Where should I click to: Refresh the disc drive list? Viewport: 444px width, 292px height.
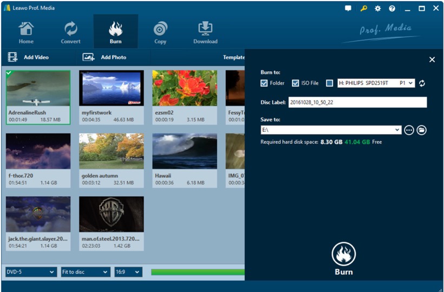[x=422, y=83]
